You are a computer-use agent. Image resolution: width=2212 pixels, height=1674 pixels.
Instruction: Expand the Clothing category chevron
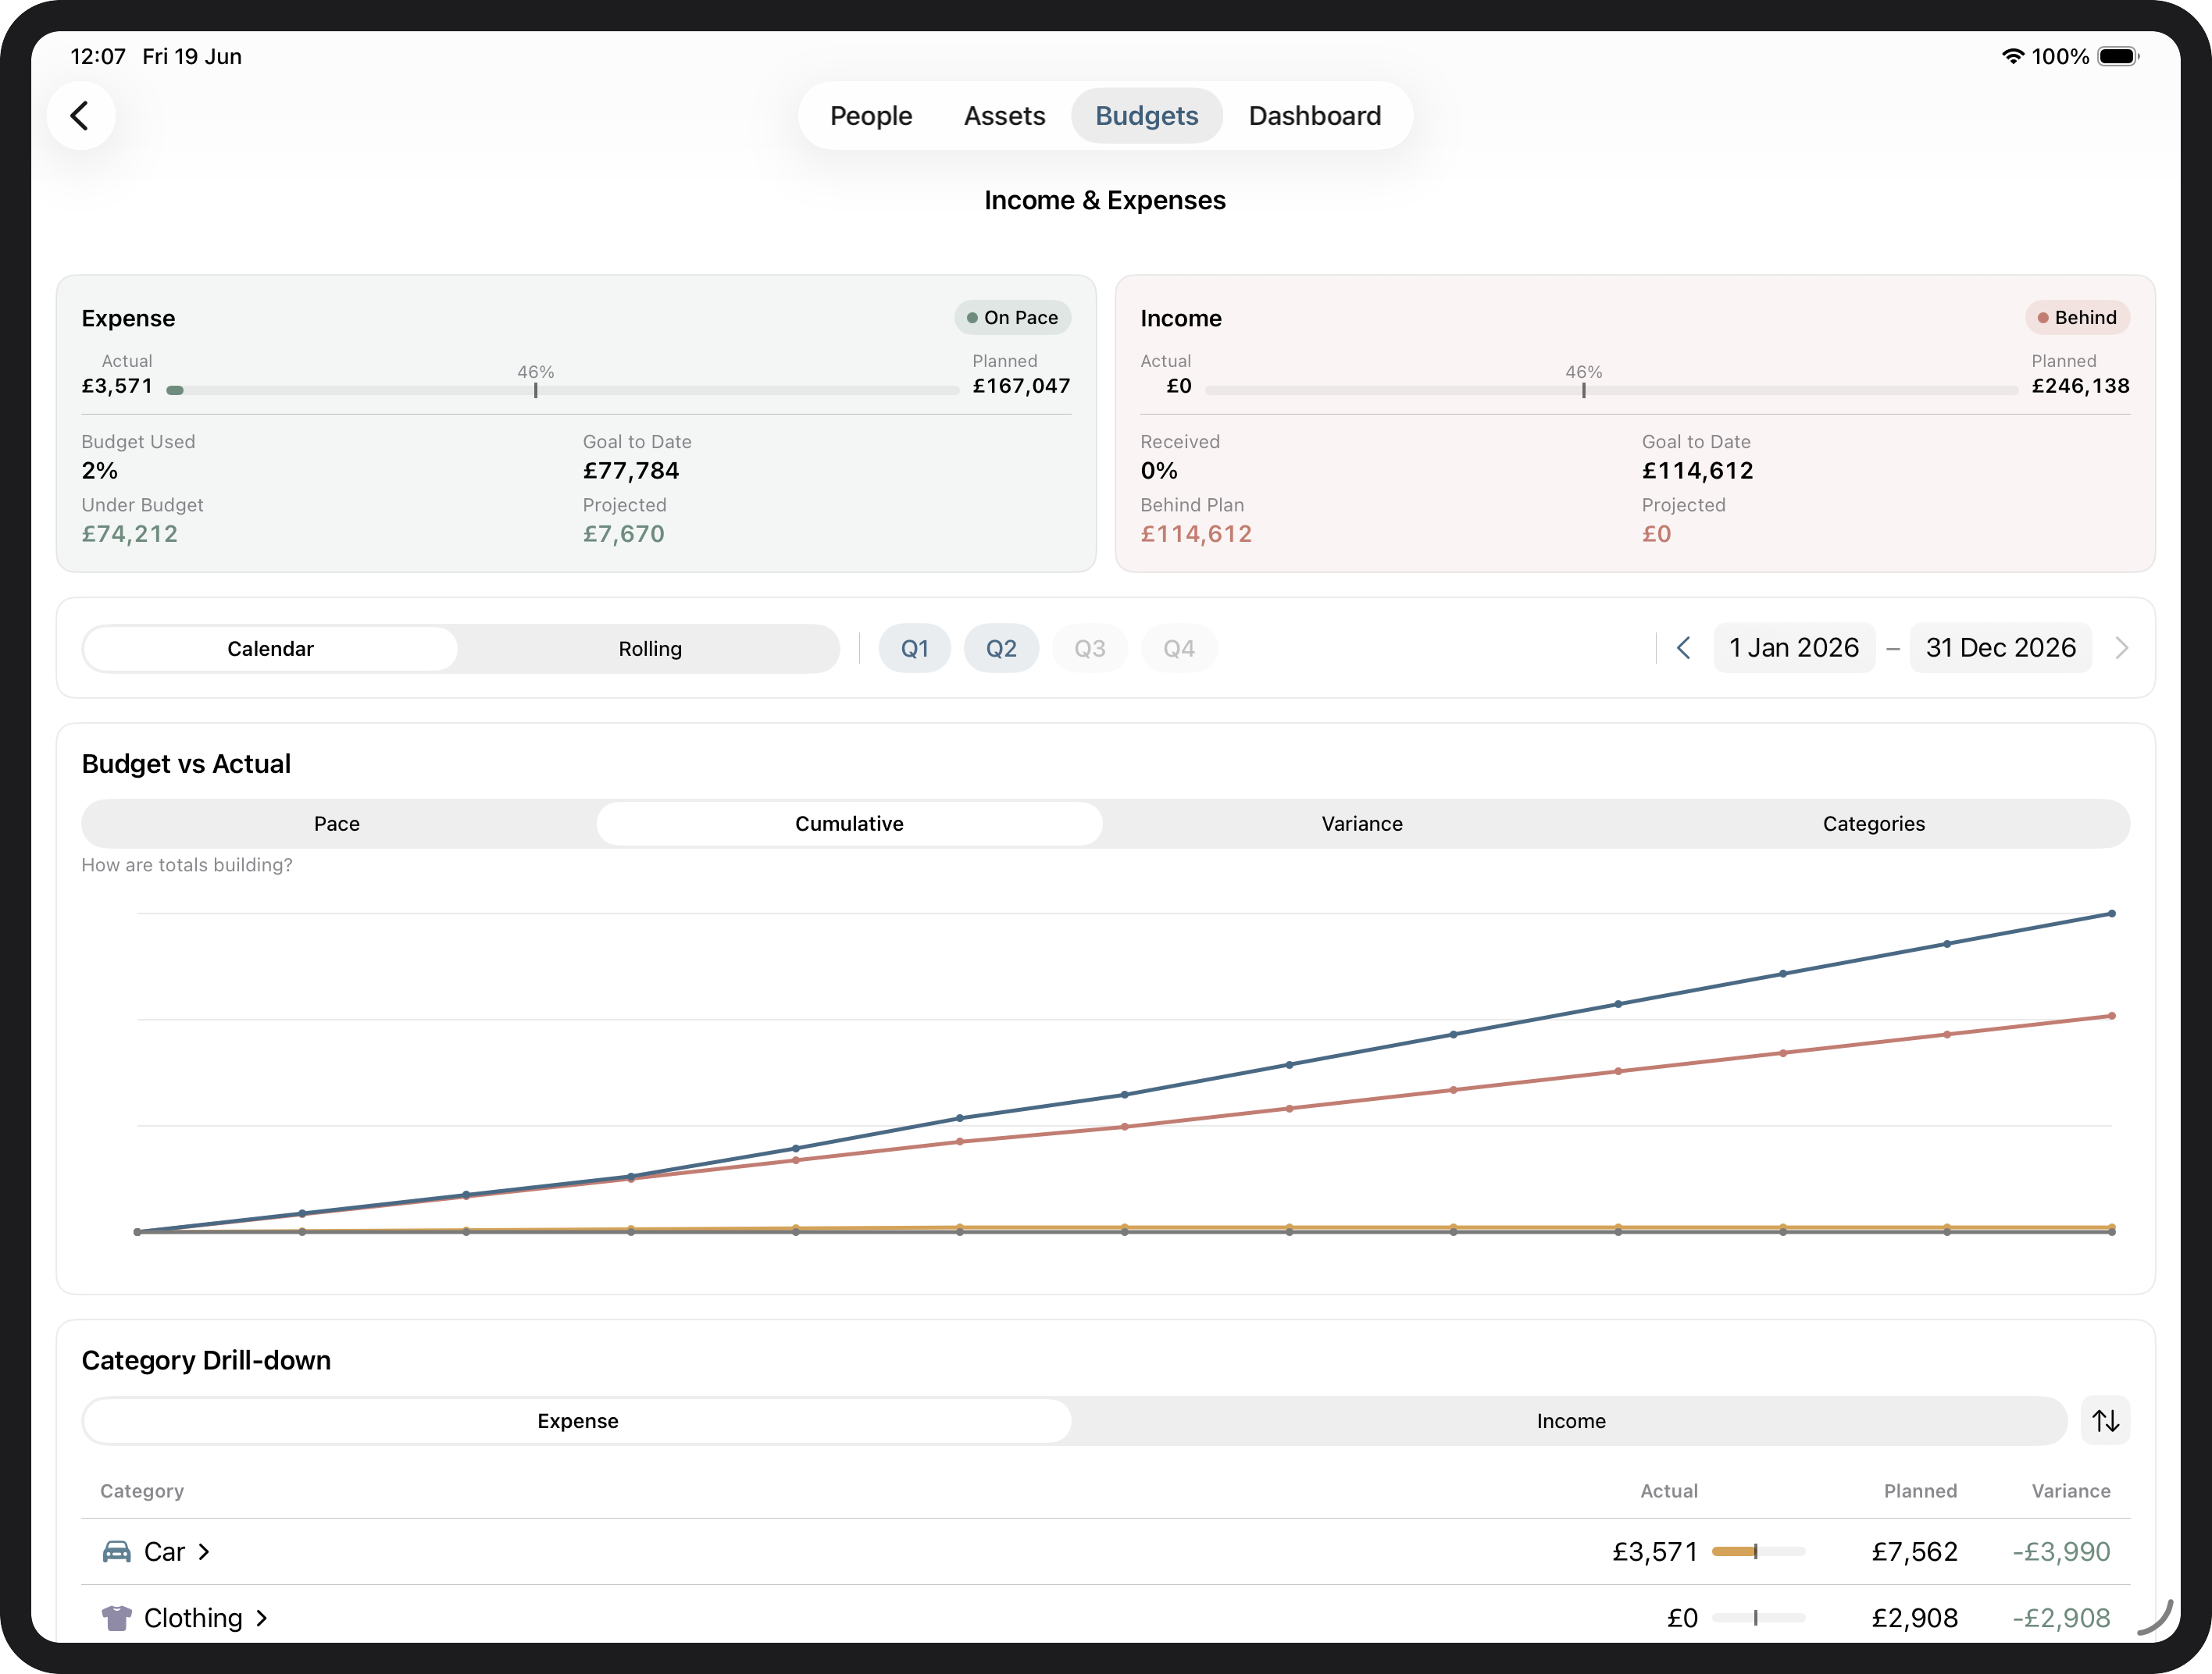[x=262, y=1618]
